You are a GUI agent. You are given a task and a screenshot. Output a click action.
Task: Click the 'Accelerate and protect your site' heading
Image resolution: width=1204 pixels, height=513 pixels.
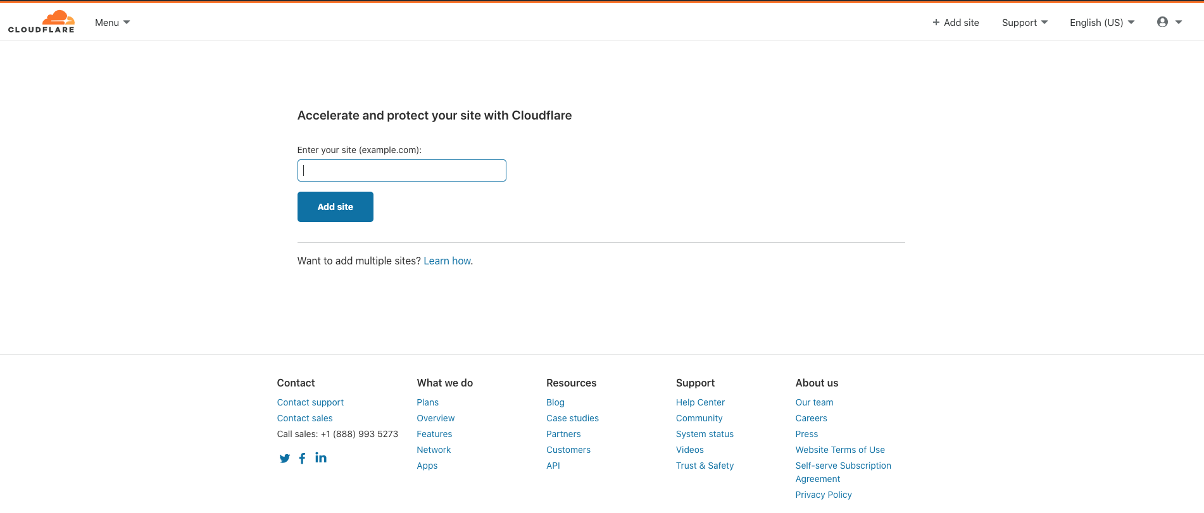pyautogui.click(x=434, y=115)
